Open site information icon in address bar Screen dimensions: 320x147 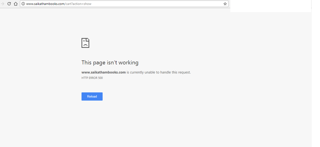(23, 4)
